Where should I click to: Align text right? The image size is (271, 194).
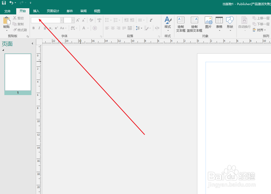118,28
